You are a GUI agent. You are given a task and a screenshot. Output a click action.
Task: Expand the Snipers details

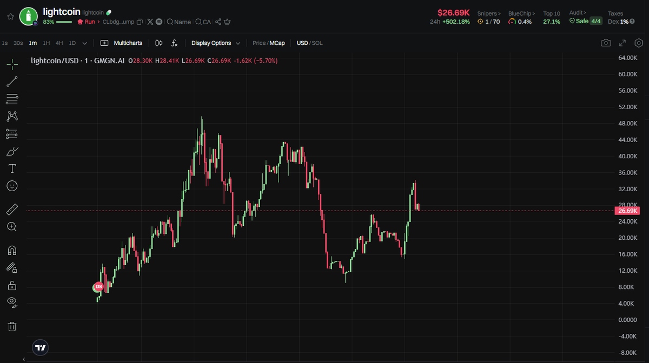(x=489, y=14)
